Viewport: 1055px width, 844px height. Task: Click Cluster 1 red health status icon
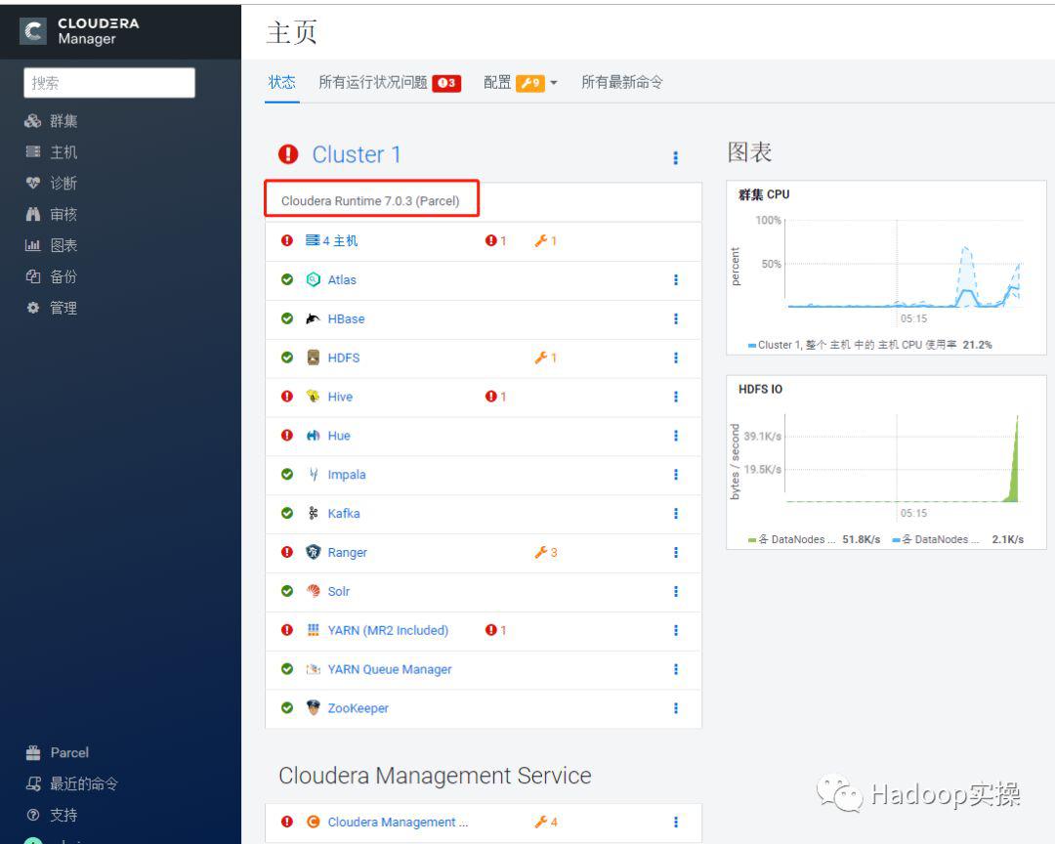(x=288, y=154)
